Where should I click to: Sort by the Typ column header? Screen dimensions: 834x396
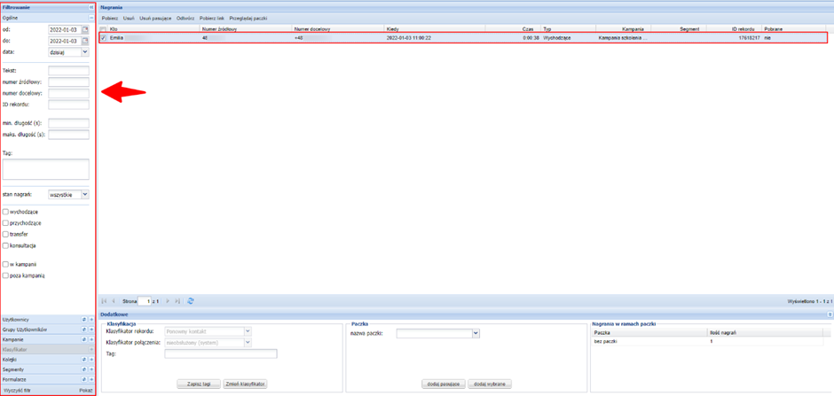568,28
